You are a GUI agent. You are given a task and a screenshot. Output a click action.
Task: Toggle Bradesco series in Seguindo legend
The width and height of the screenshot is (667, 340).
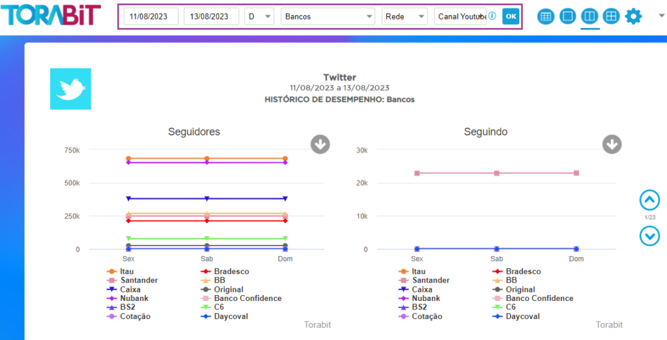[x=517, y=272]
